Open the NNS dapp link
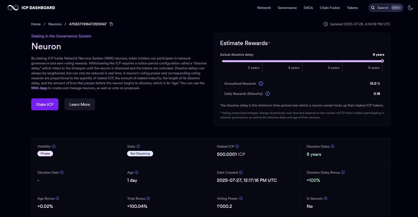Screen dimensions: 418x217 [39, 88]
